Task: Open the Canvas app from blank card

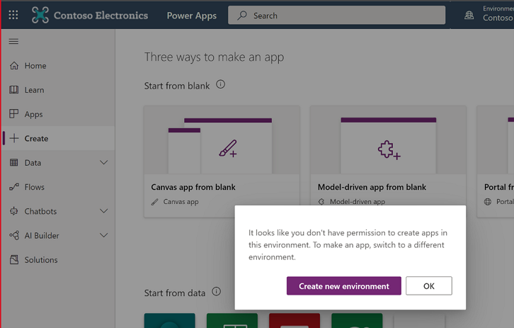Action: pos(222,162)
